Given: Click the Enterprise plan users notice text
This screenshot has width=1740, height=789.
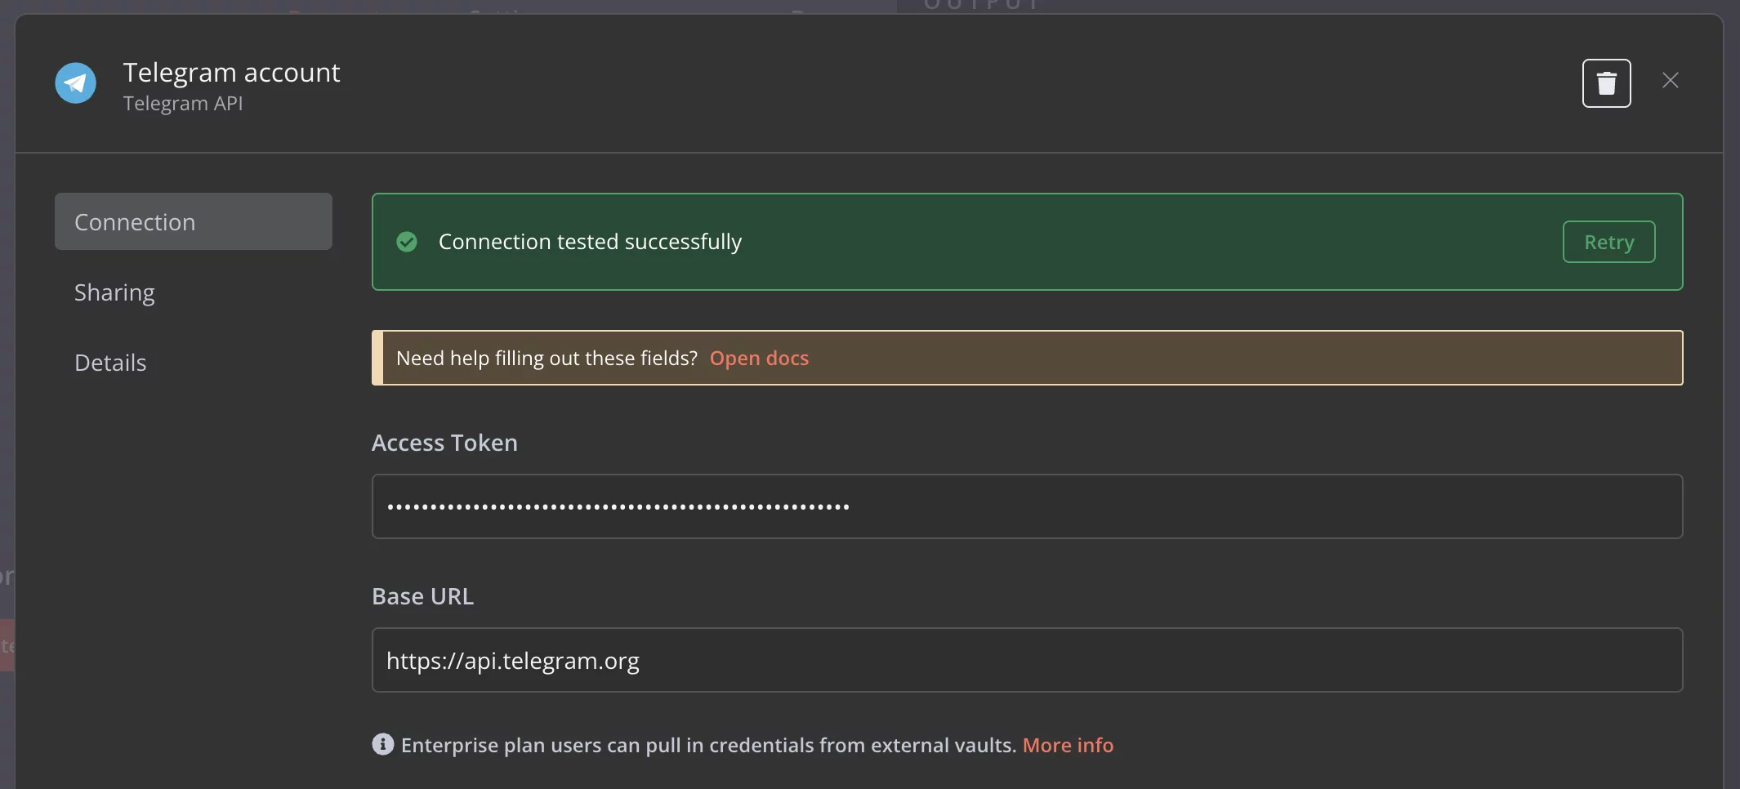Looking at the screenshot, I should 708,745.
